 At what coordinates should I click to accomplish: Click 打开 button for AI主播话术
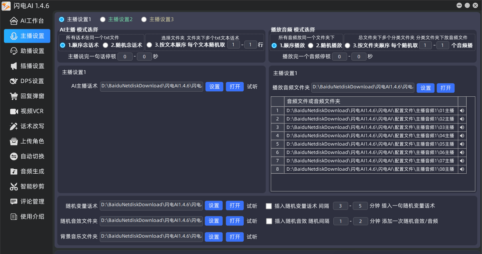tap(235, 87)
